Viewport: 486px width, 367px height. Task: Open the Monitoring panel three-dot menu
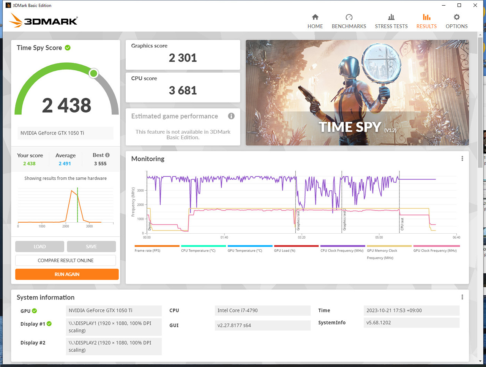(462, 159)
